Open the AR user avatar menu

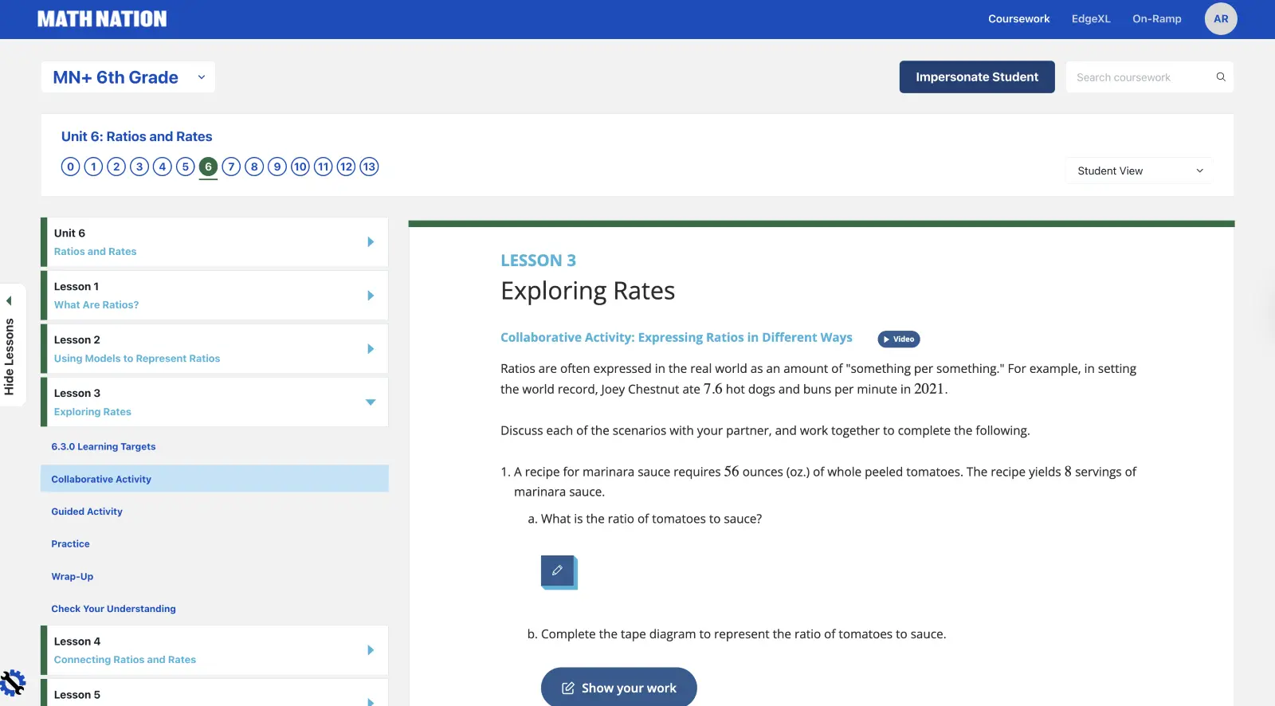[x=1220, y=19]
